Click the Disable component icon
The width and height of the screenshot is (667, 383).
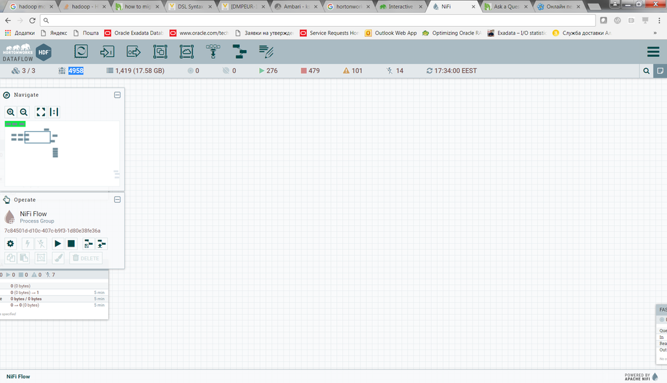(x=41, y=244)
